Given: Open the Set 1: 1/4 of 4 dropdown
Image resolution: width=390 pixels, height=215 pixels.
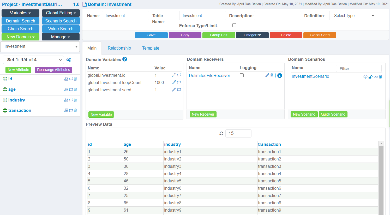Looking at the screenshot, I should coord(33,60).
